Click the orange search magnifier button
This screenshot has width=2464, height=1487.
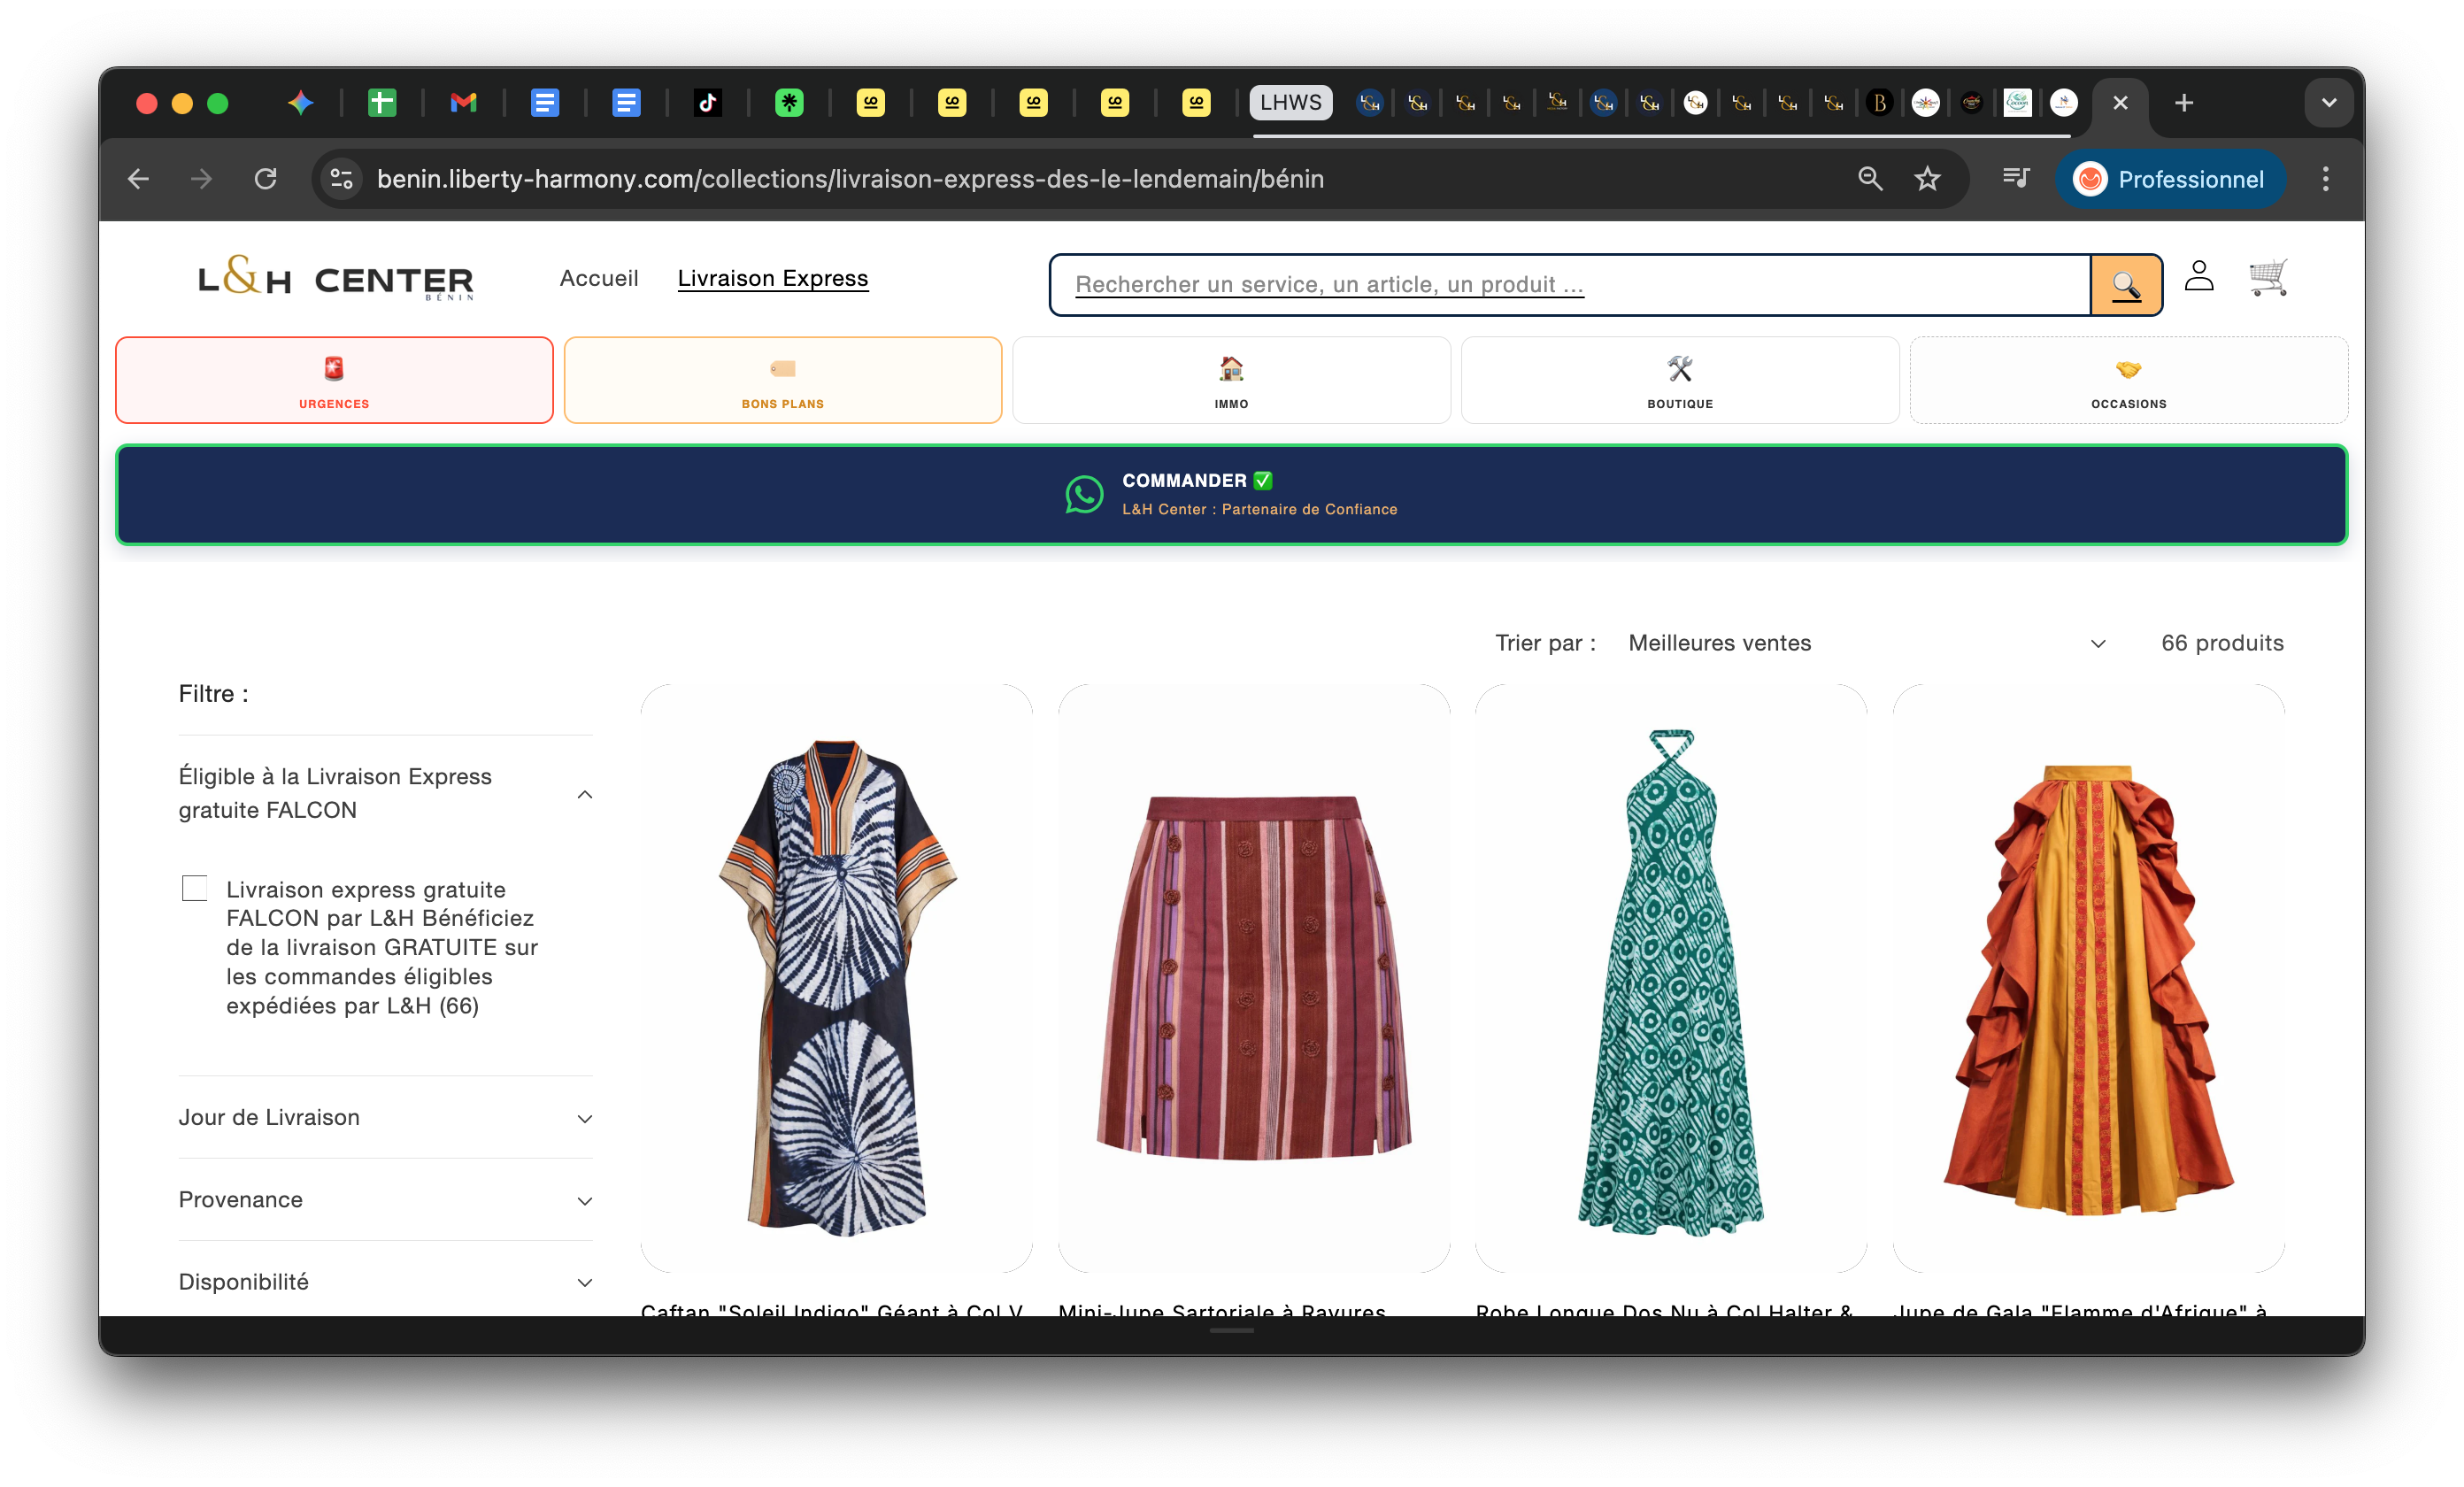coord(2125,285)
